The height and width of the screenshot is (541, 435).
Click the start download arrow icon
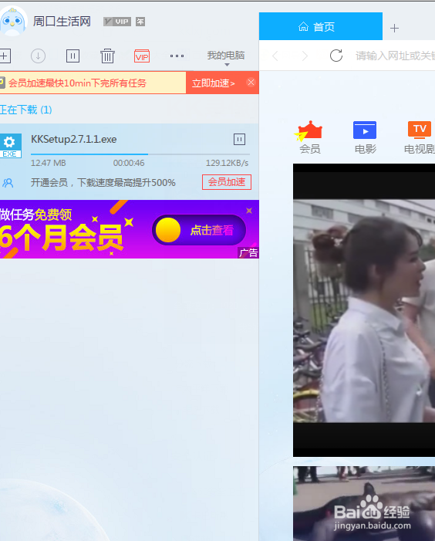tap(38, 56)
